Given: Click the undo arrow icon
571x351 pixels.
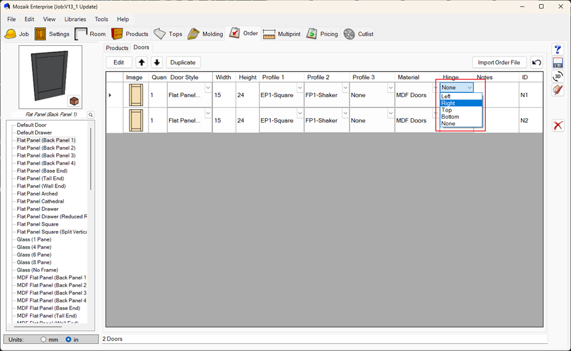Looking at the screenshot, I should click(x=537, y=63).
